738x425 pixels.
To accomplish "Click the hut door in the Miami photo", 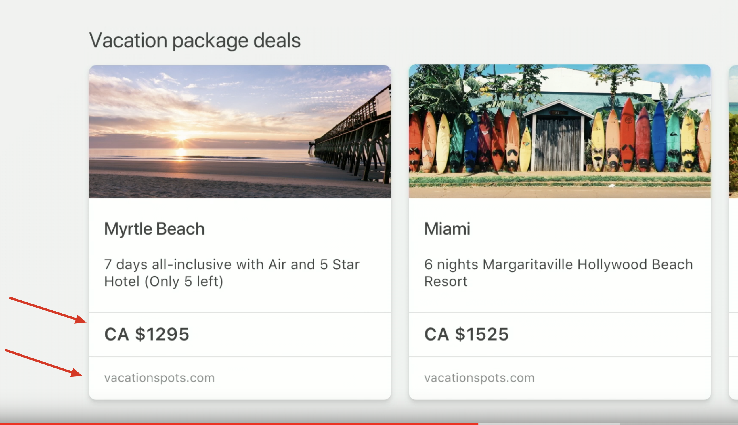I will coord(558,145).
